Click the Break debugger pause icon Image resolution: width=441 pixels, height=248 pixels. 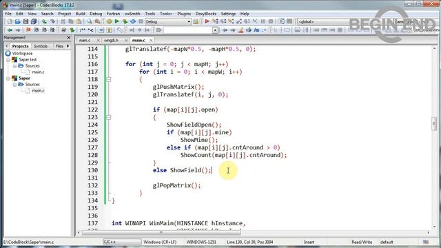(263, 21)
